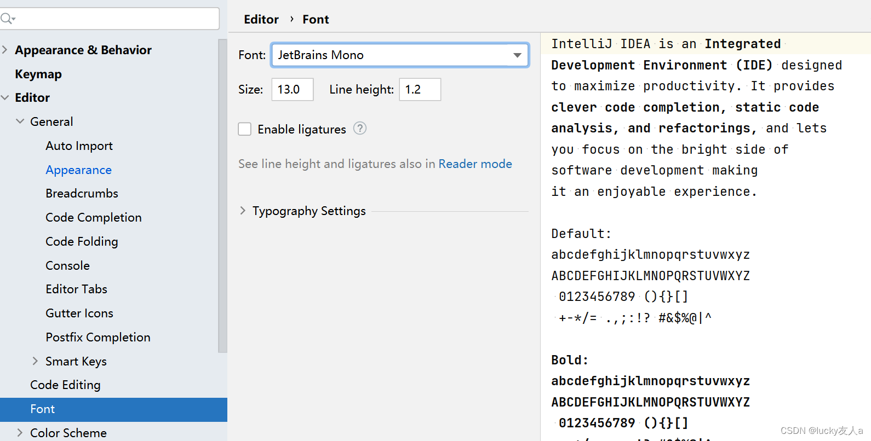The width and height of the screenshot is (871, 441).
Task: Open Code Completion settings
Action: point(94,218)
